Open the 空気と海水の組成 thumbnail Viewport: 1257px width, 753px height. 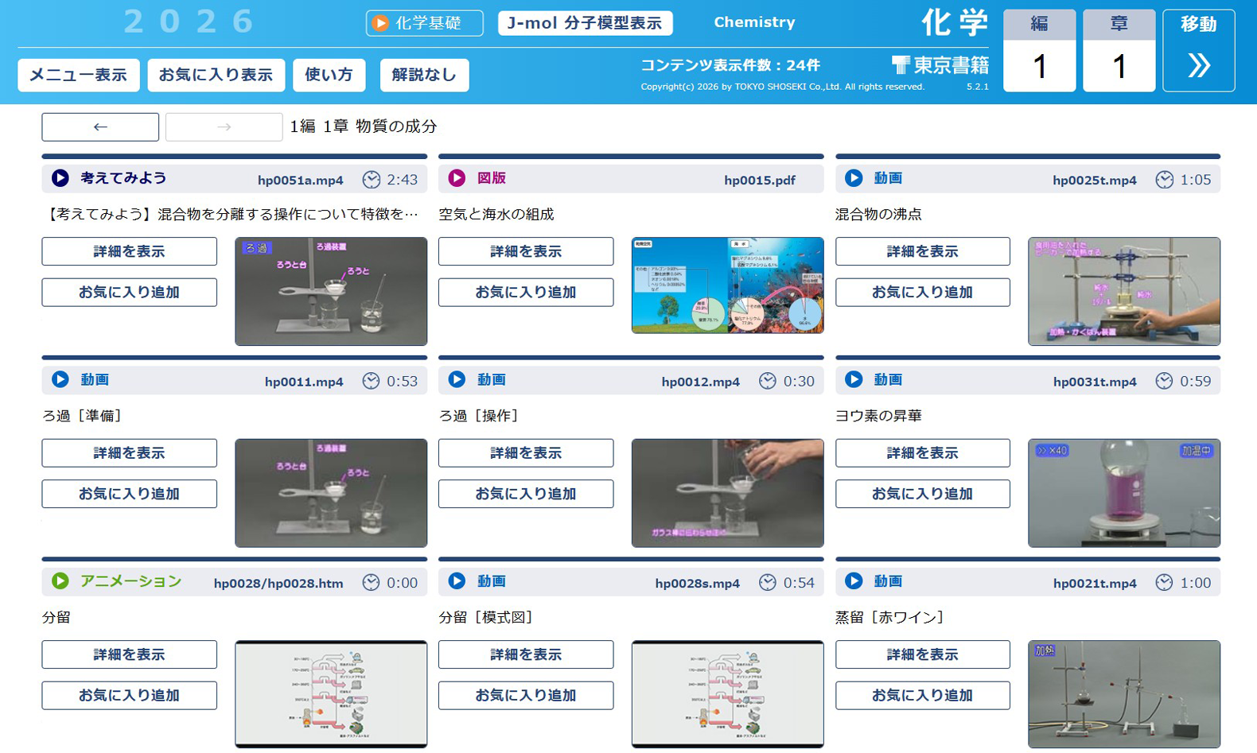click(x=727, y=285)
